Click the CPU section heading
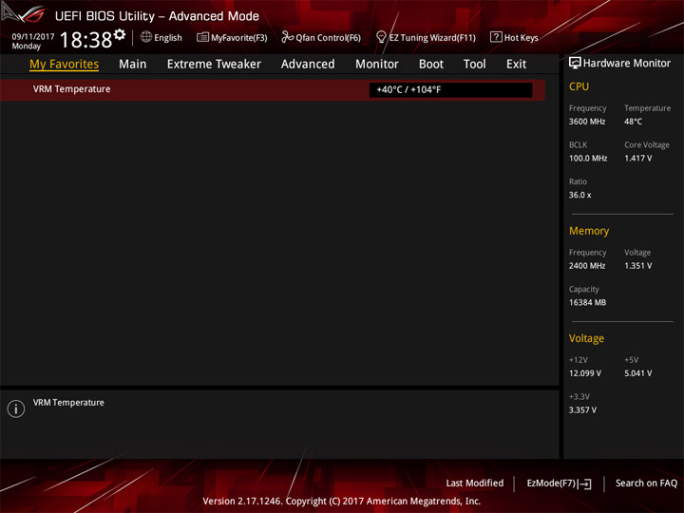684x513 pixels. tap(579, 86)
